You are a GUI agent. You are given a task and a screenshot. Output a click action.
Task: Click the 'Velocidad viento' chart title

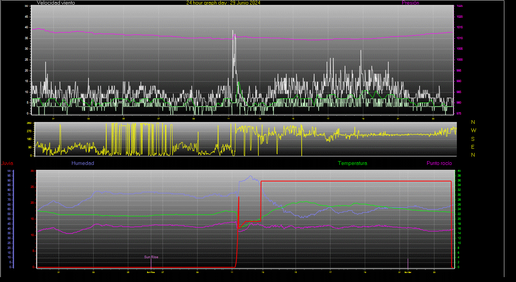pyautogui.click(x=56, y=3)
